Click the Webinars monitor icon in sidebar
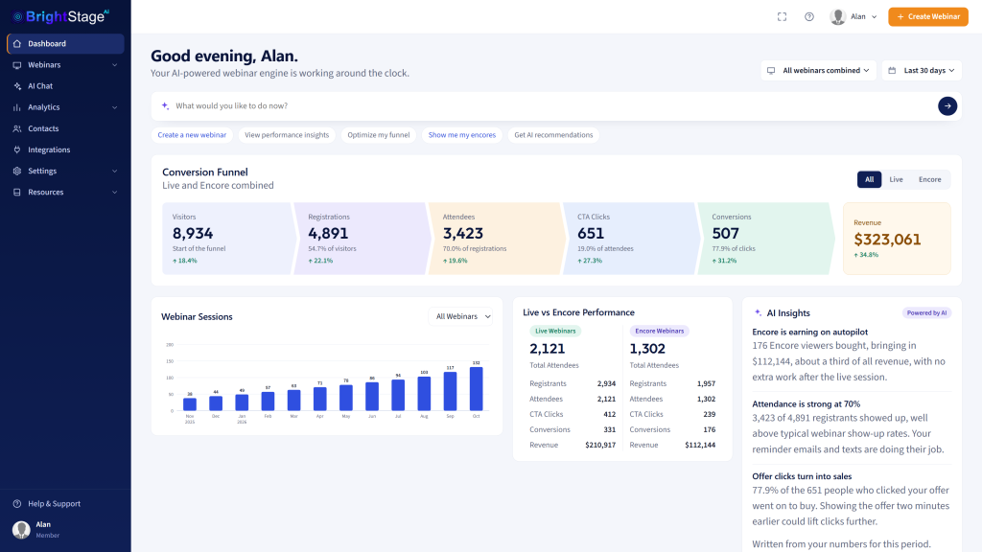This screenshot has height=552, width=982. (x=17, y=65)
